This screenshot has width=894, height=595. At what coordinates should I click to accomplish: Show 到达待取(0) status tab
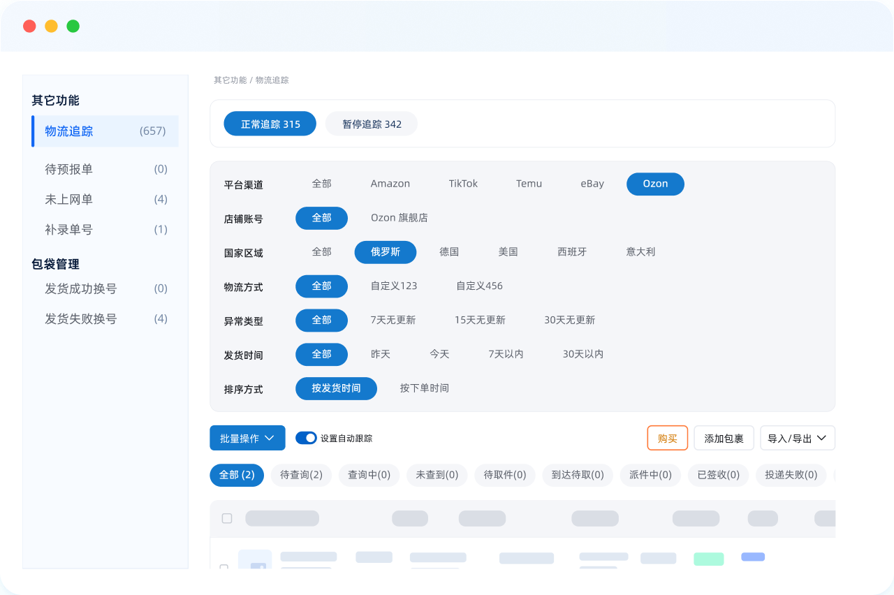pos(578,476)
